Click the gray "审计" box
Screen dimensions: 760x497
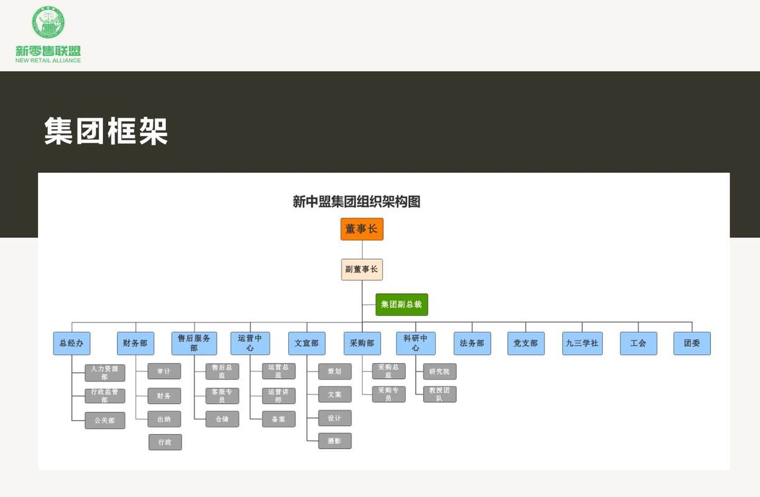164,372
